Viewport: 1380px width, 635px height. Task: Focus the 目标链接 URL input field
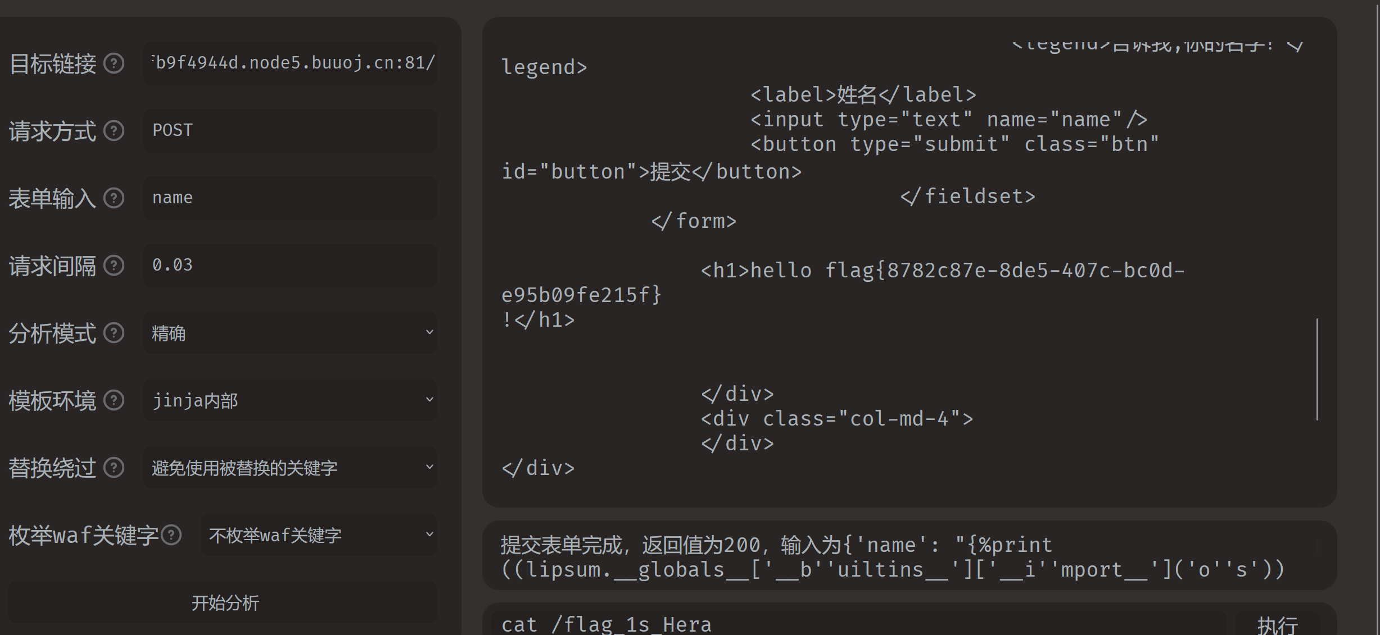[290, 63]
